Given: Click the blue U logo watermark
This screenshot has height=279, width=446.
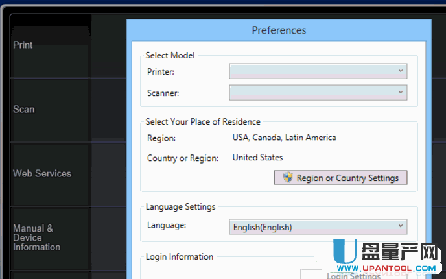Looking at the screenshot, I should (x=344, y=254).
